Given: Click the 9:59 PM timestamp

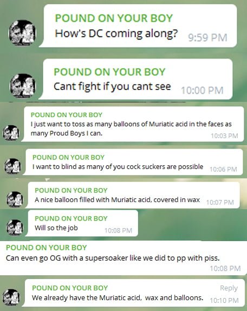Looking at the screenshot, I should point(207,37).
